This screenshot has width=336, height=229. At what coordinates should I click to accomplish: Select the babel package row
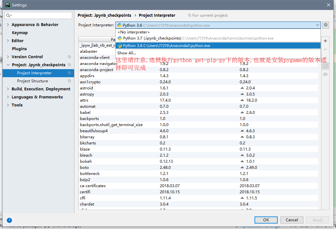pyautogui.click(x=198, y=112)
